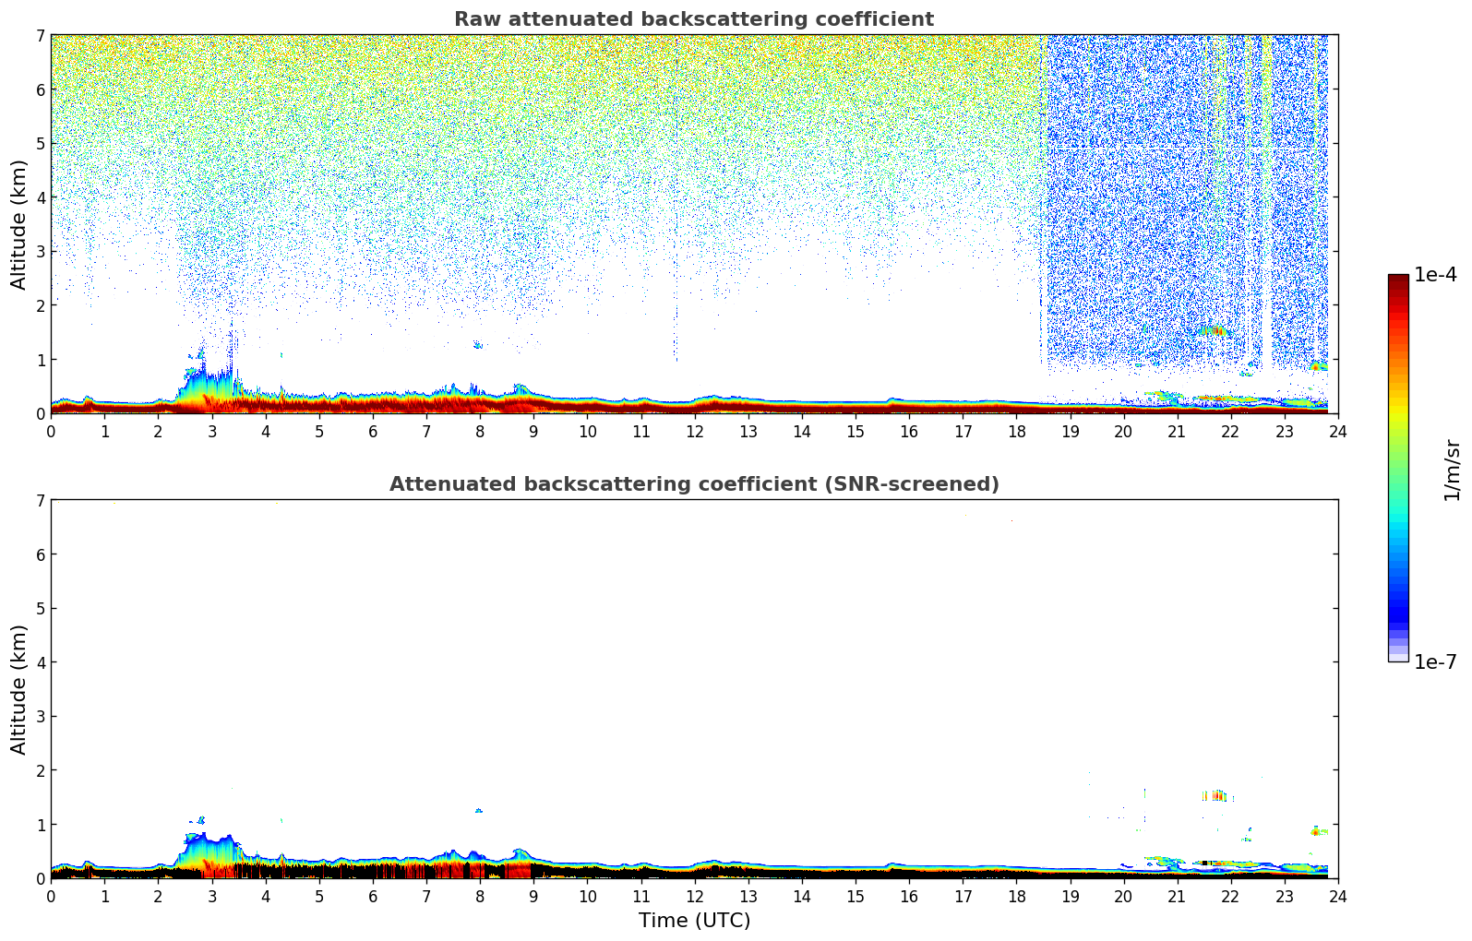This screenshot has height=941, width=1472.
Task: Click time tick '23' under the lower plot
Action: pos(1285,896)
